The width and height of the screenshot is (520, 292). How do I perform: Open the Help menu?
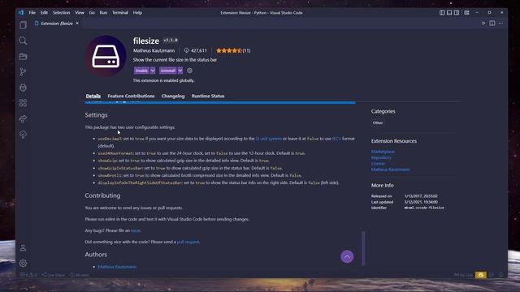tap(137, 13)
